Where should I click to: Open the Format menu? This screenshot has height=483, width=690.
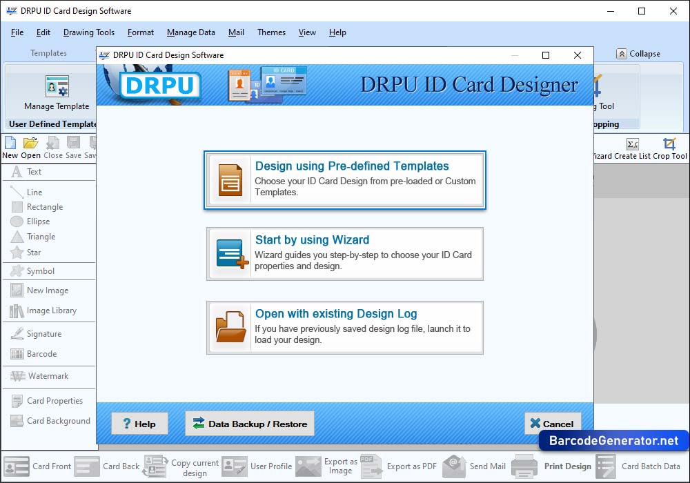pos(141,32)
